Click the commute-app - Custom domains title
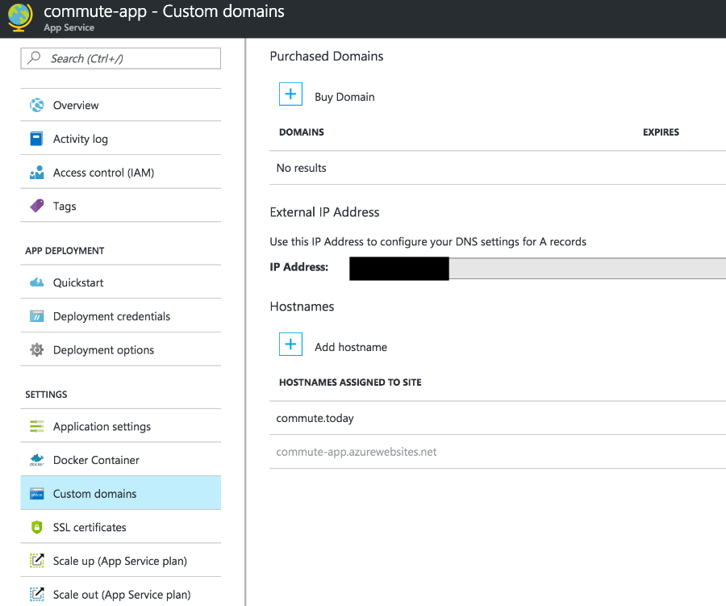 (164, 11)
